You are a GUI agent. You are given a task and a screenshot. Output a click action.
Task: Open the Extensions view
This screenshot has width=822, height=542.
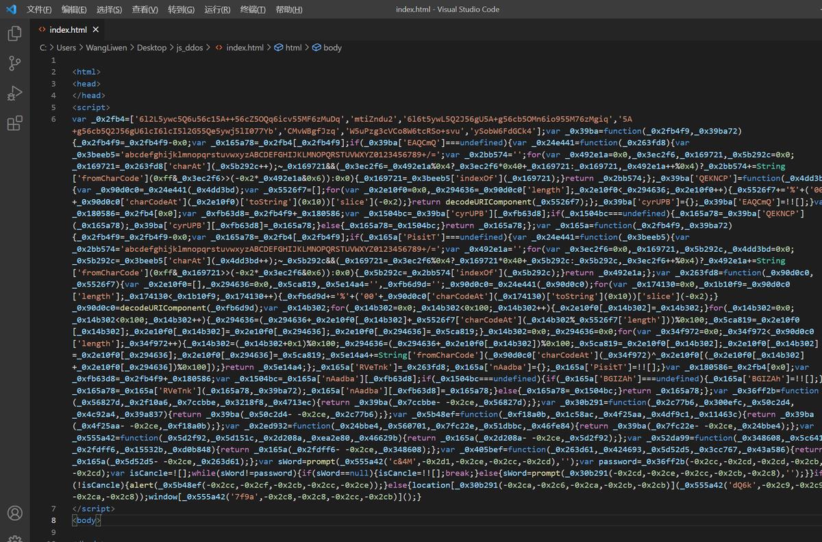14,123
